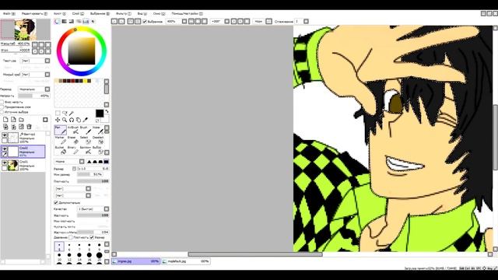Image resolution: width=498 pixels, height=280 pixels.
Task: Toggle the selection source checkbox
Action: pyautogui.click(x=2, y=112)
